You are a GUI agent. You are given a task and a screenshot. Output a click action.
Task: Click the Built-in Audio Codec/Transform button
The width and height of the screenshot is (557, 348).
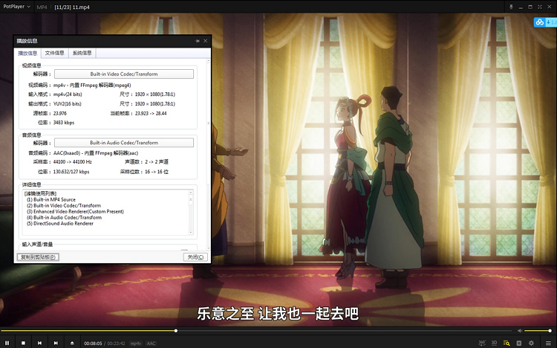(x=124, y=143)
